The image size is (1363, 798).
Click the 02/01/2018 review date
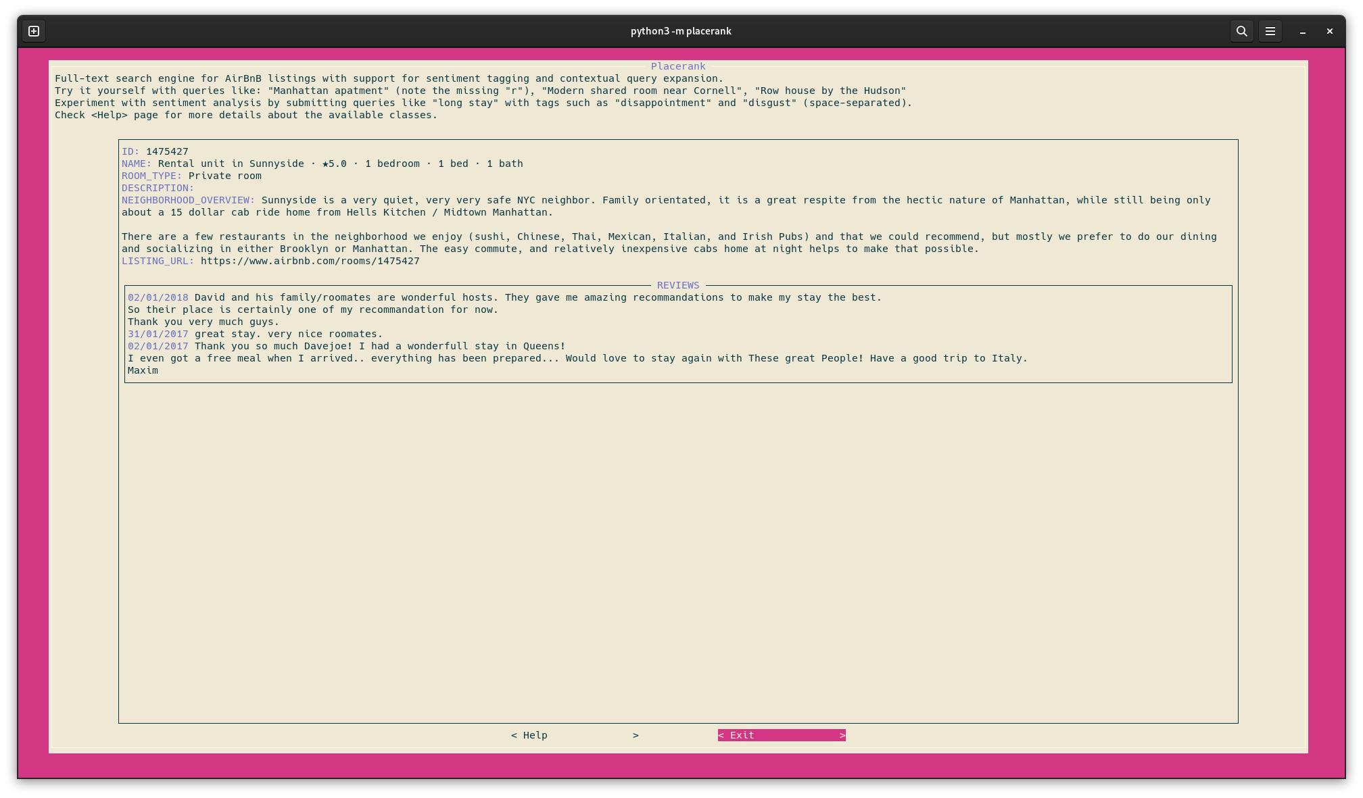click(158, 297)
